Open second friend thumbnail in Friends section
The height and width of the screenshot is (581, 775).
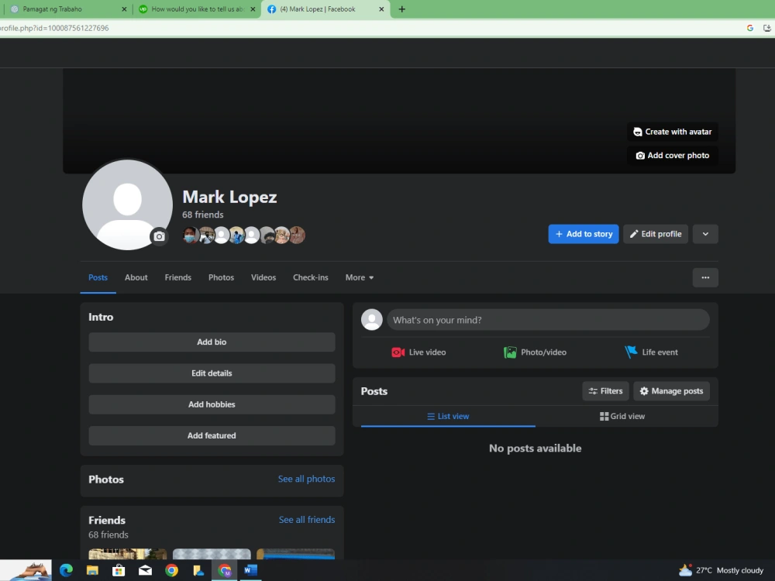click(x=212, y=554)
